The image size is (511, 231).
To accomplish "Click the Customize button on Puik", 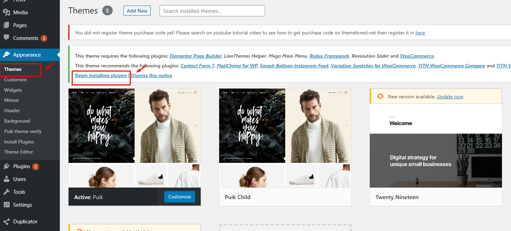I will 180,197.
